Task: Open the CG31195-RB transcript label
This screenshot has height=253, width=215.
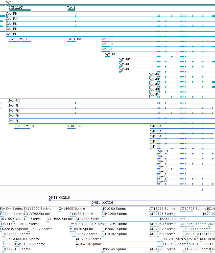Action: click(x=18, y=39)
